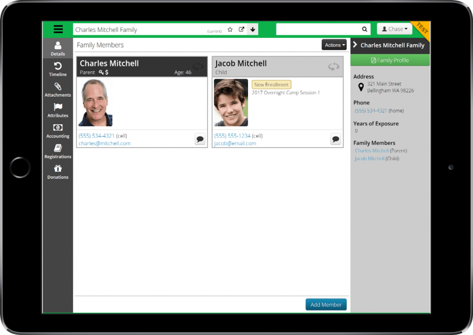Screen dimensions: 473x335
Task: Click the Years of Exposure heading
Action: pos(376,124)
